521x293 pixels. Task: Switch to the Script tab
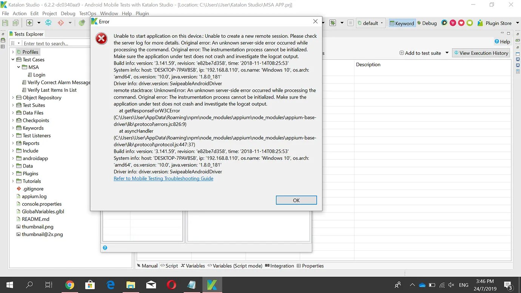tap(169, 266)
